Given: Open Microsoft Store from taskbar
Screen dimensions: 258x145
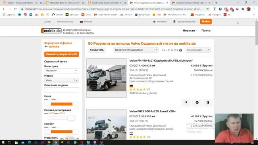Looking at the screenshot, I should (16, 142).
